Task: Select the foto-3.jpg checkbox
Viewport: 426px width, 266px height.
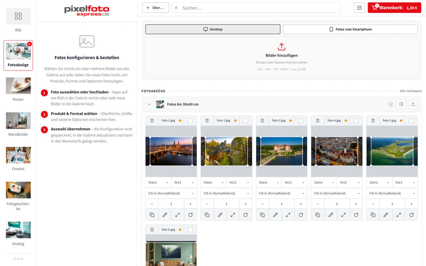Action: [x=301, y=121]
